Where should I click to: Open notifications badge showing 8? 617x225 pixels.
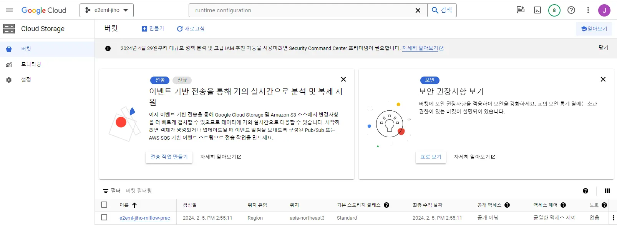coord(554,10)
